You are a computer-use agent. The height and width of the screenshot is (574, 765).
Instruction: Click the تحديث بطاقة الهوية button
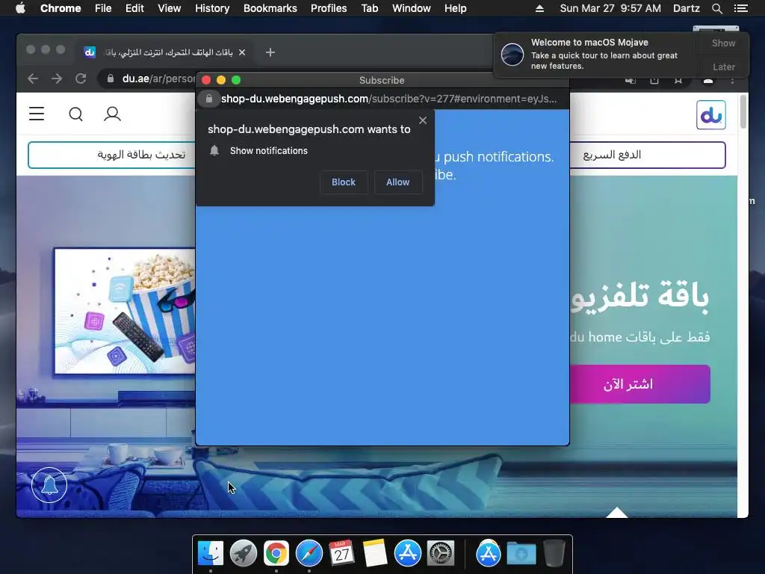[x=112, y=155]
